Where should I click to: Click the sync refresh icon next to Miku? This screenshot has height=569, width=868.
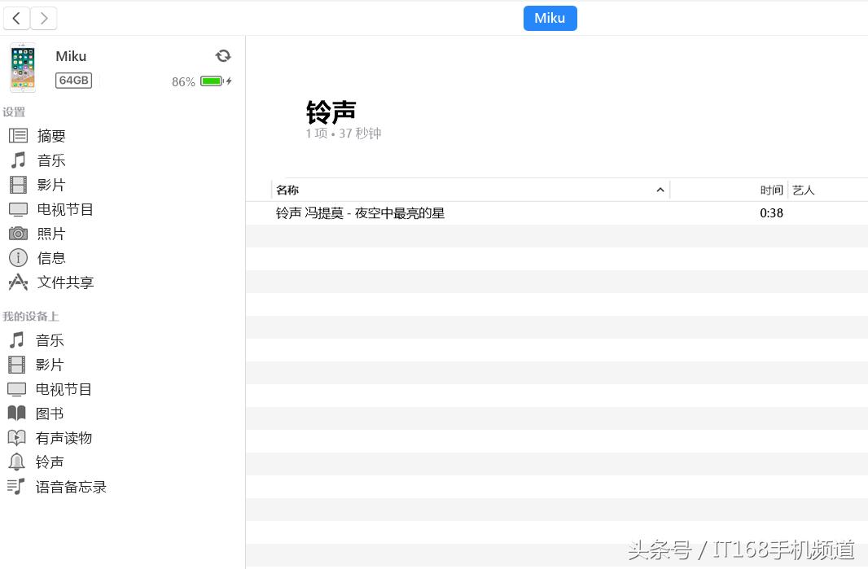222,55
